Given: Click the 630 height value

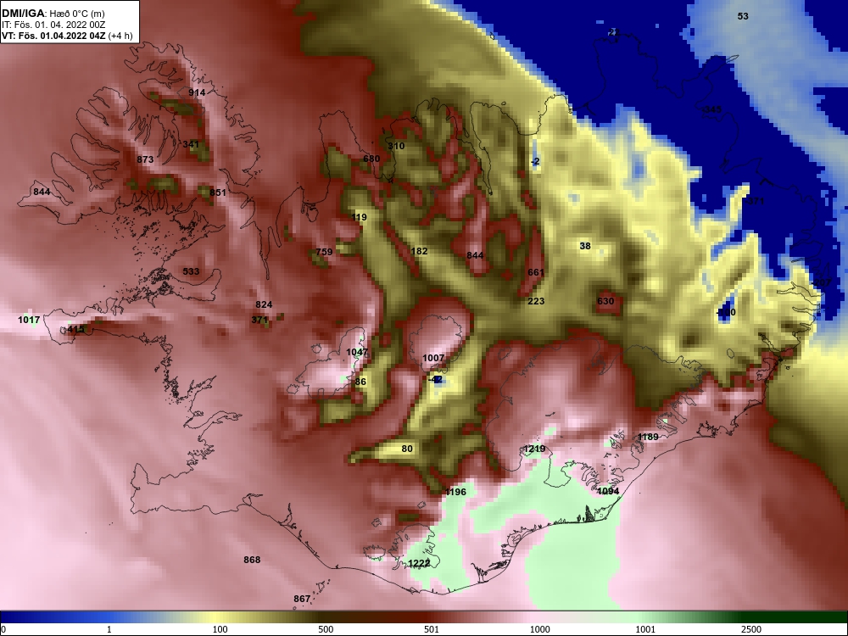Looking at the screenshot, I should [605, 301].
